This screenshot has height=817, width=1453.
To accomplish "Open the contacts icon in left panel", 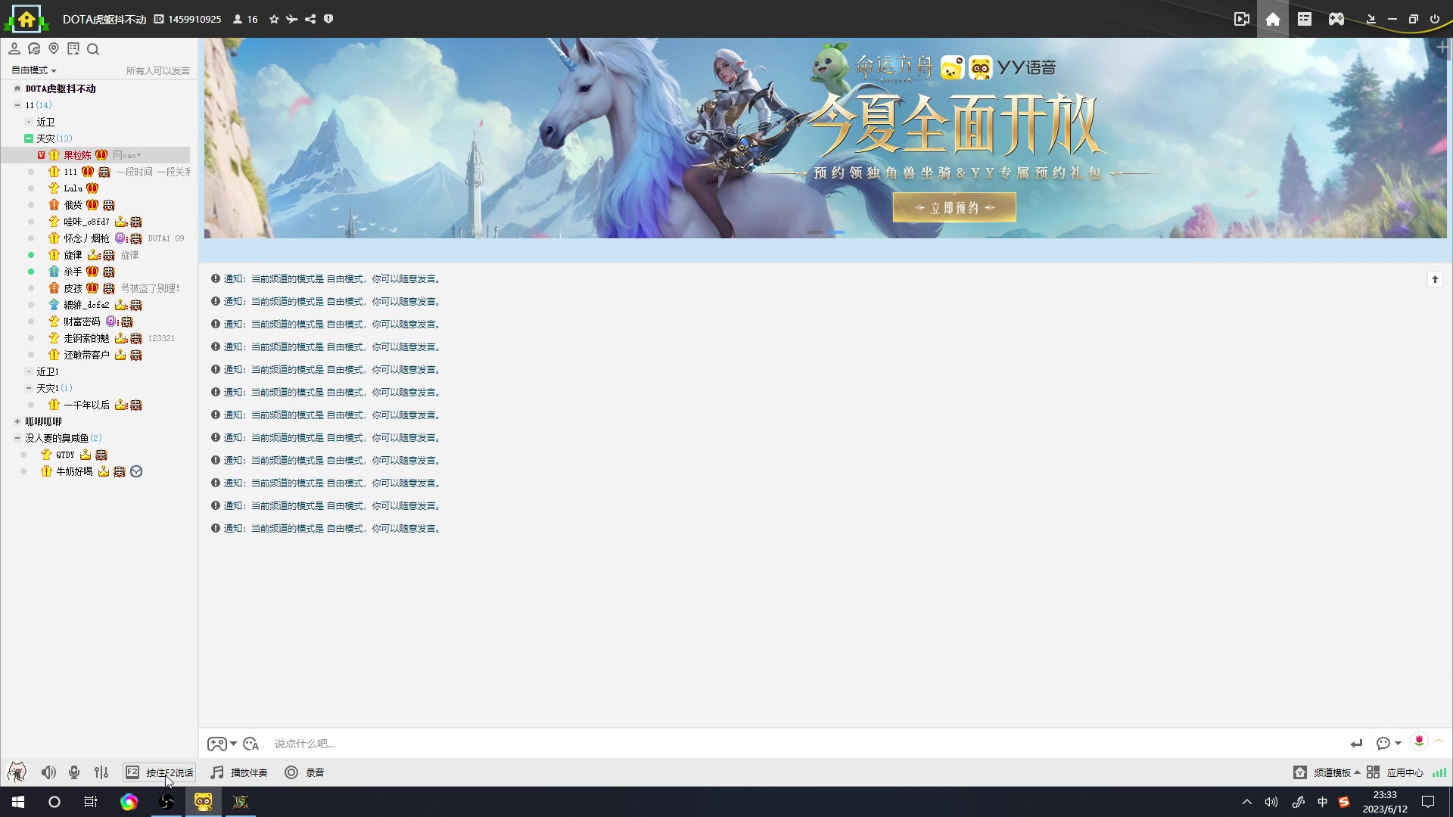I will coord(14,49).
